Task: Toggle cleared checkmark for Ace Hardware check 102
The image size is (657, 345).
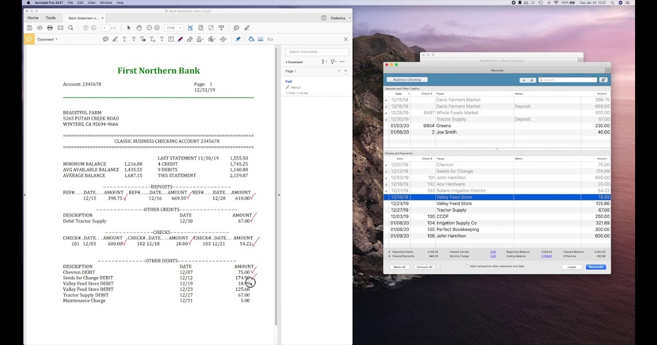Action: (387, 184)
